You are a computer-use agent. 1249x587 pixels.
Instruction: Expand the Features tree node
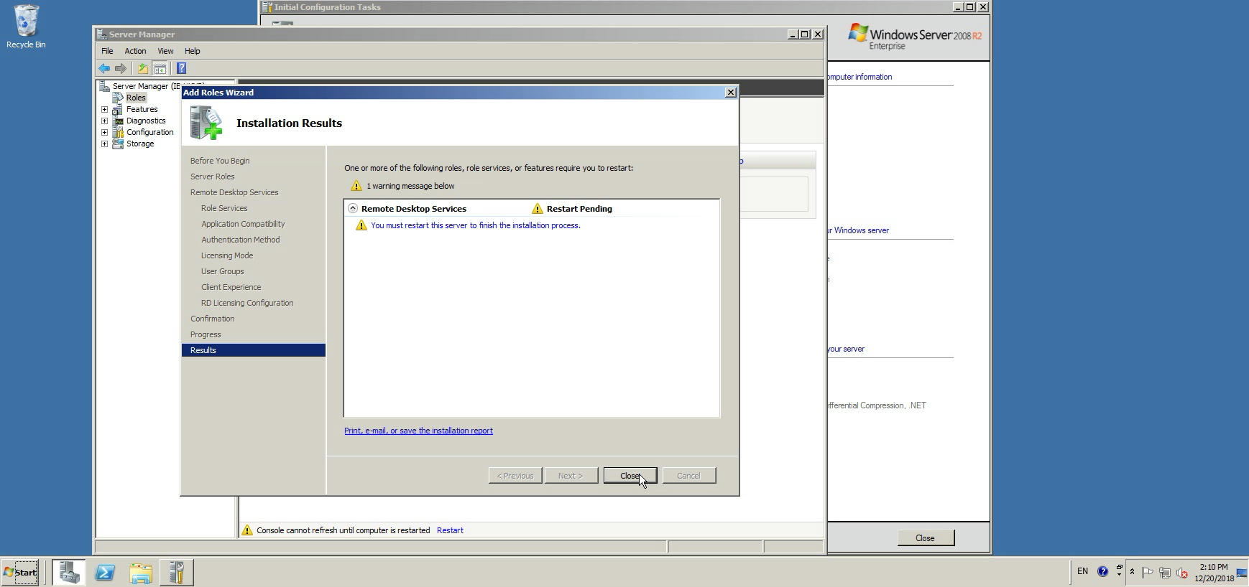pyautogui.click(x=104, y=109)
